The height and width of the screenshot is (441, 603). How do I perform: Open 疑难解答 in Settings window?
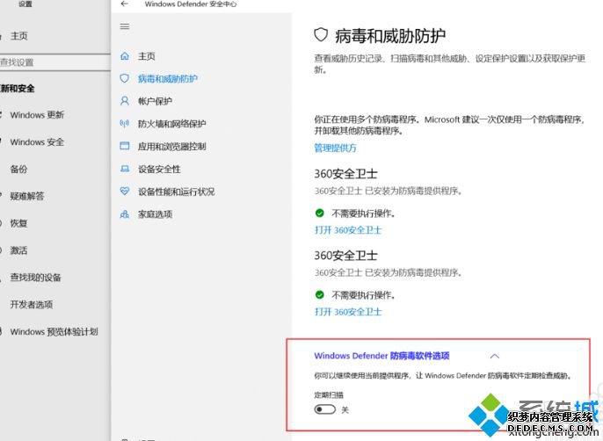pos(27,196)
